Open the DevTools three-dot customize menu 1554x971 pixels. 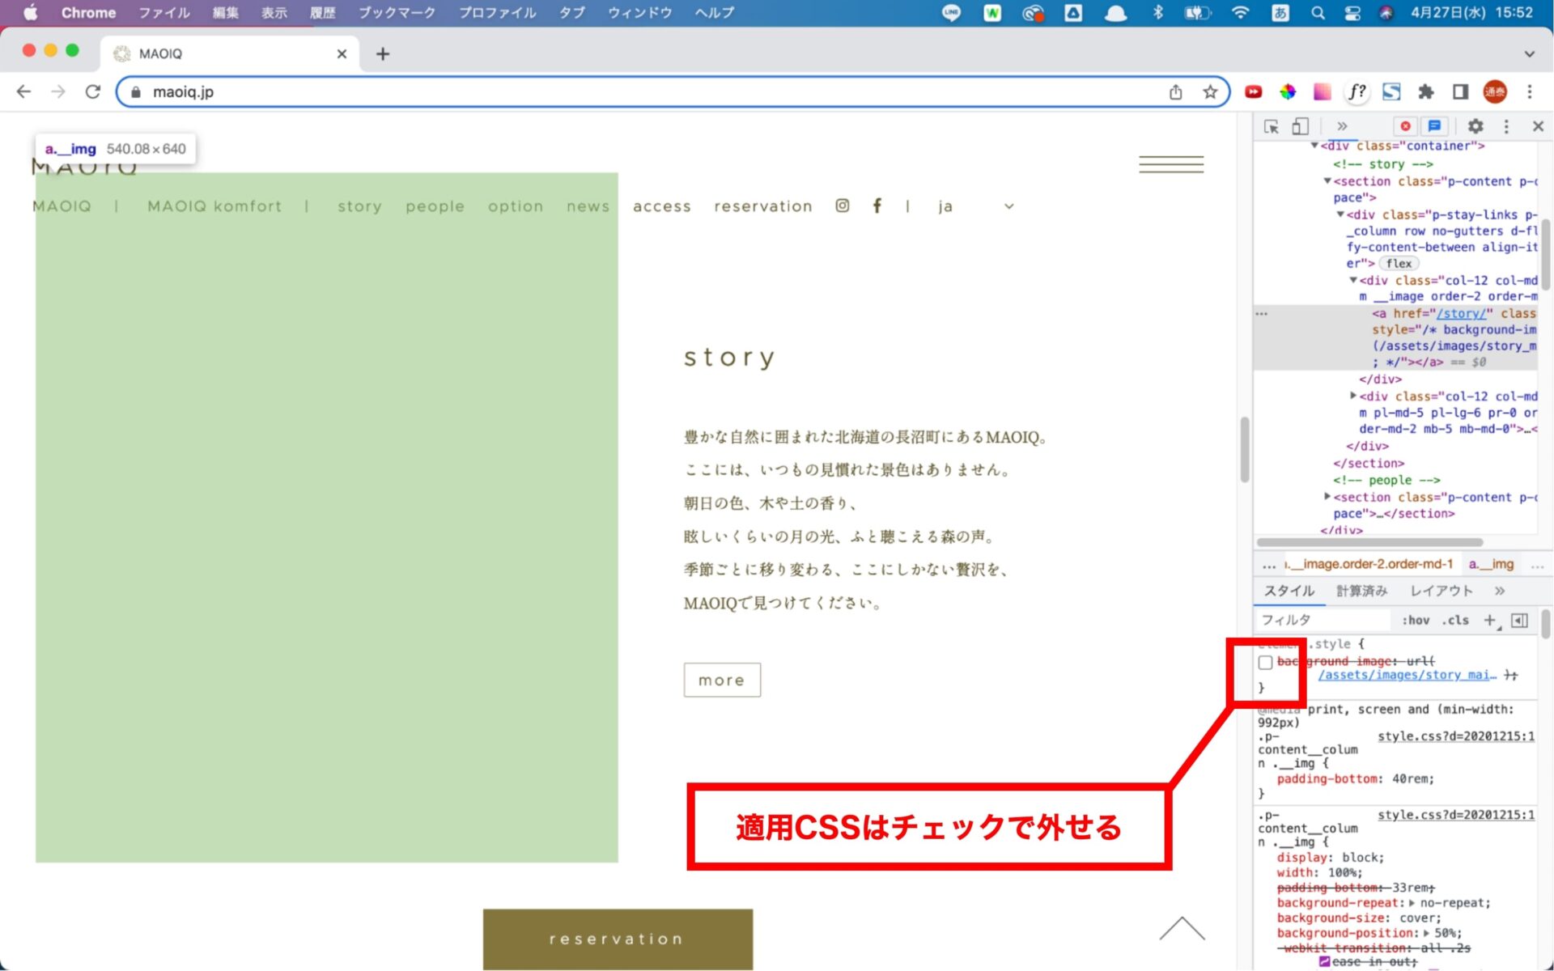coord(1506,126)
